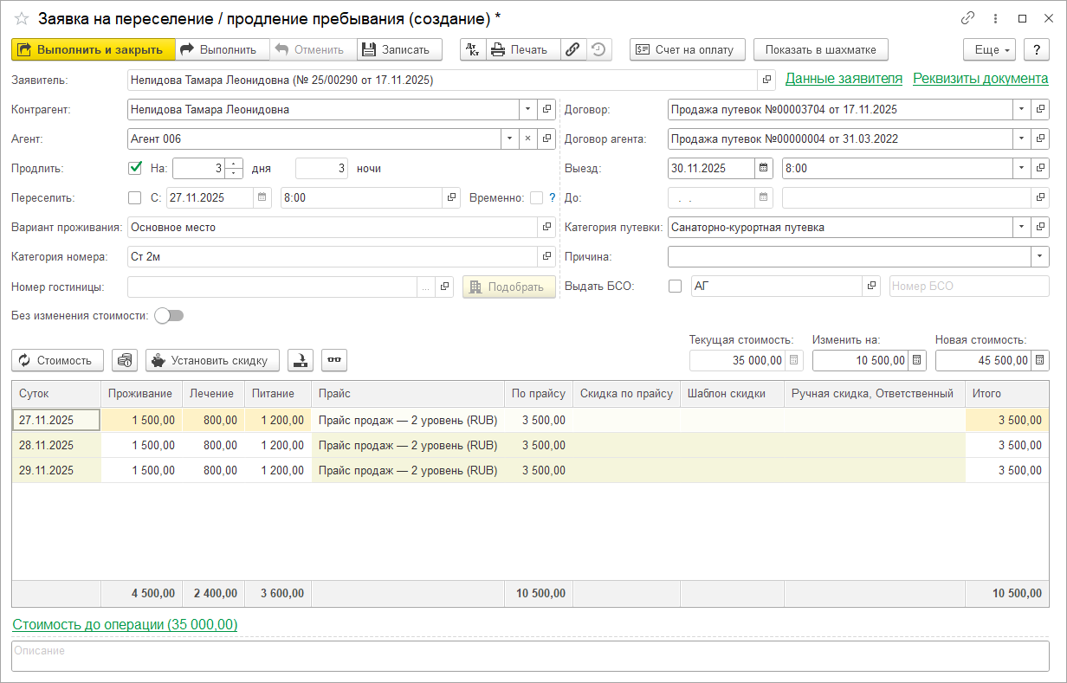
Task: Expand the Причина dropdown
Action: pos(1039,256)
